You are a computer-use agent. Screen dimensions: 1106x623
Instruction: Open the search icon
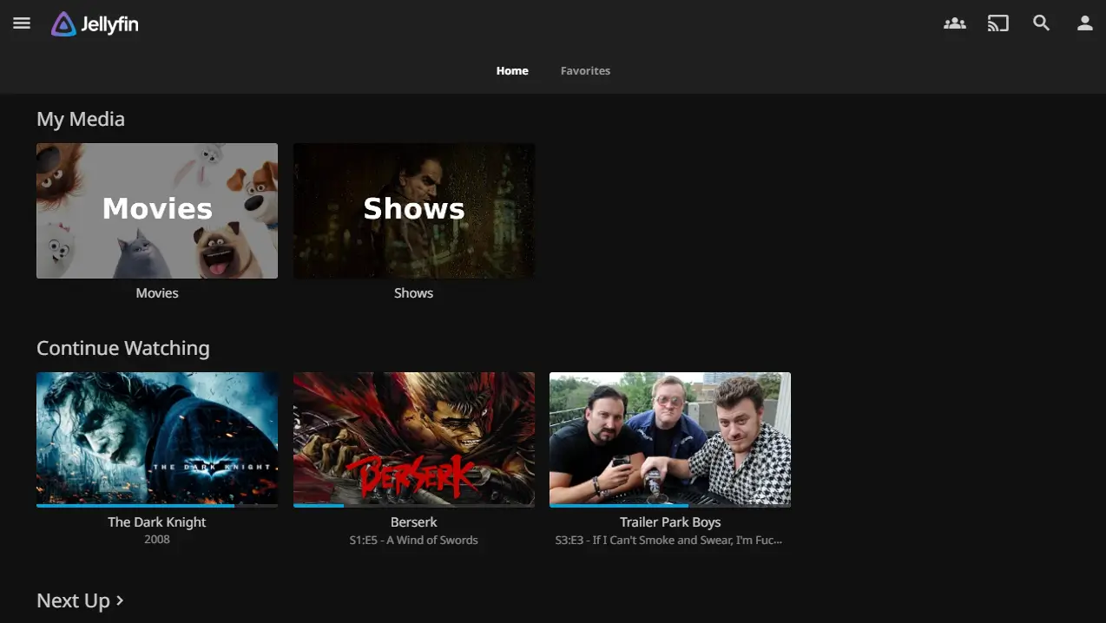(1041, 23)
